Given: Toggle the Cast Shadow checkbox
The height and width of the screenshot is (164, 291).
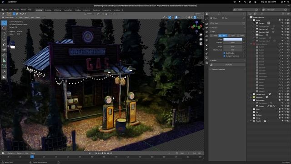Looking at the screenshot, I should tap(224, 53).
